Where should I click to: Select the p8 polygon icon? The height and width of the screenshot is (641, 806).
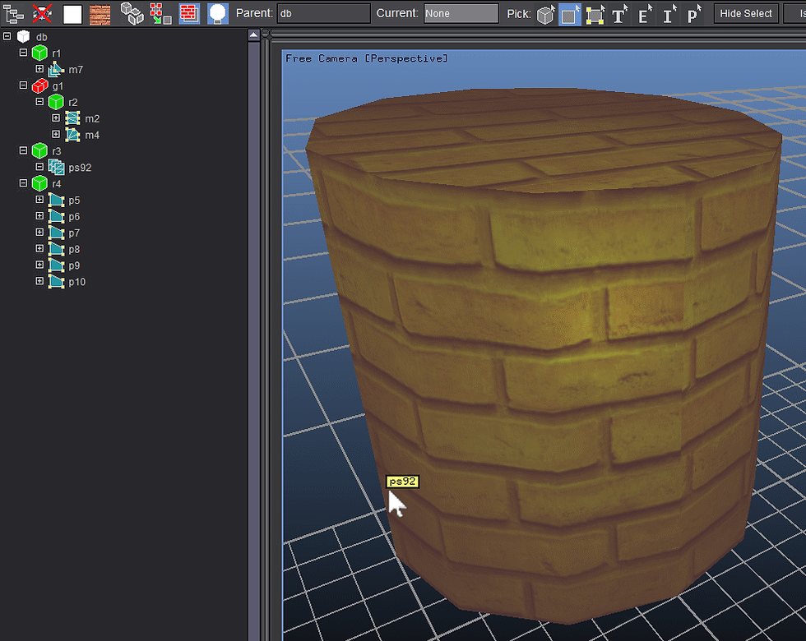[x=56, y=249]
